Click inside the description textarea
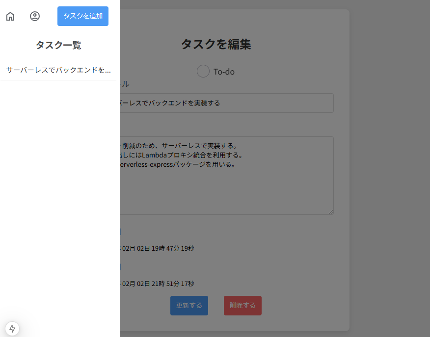The width and height of the screenshot is (430, 337). tap(226, 175)
